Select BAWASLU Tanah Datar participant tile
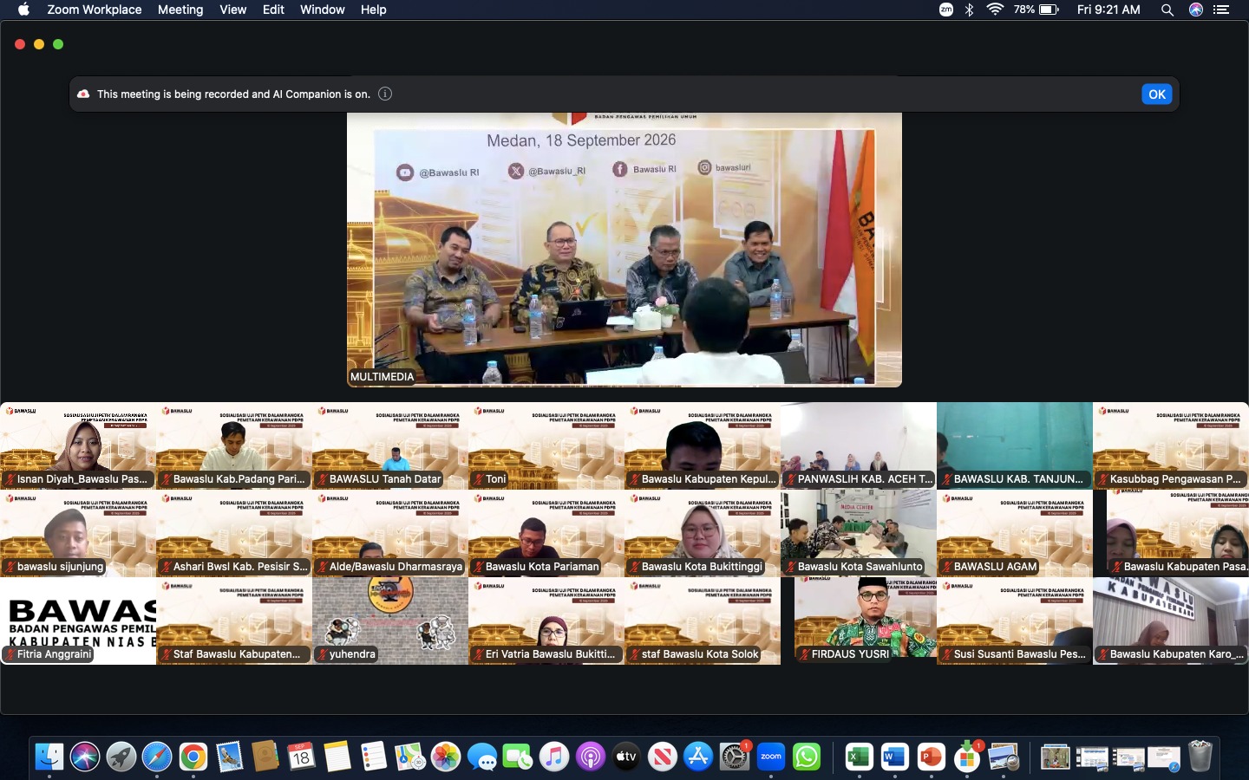1249x780 pixels. [x=390, y=445]
